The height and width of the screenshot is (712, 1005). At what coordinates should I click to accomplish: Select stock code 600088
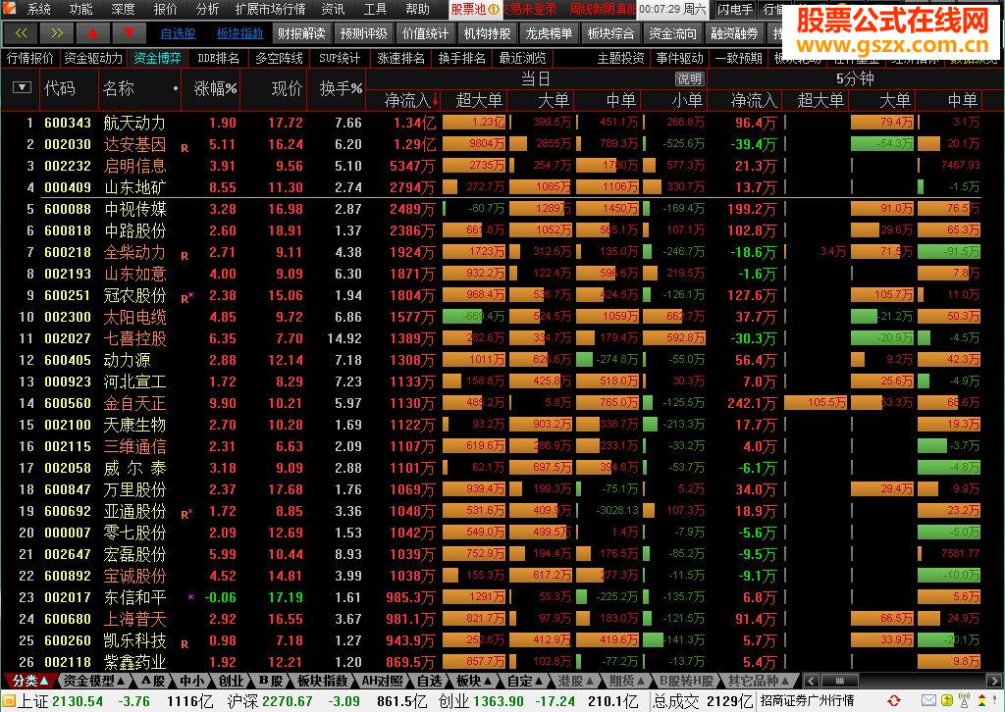[x=68, y=209]
